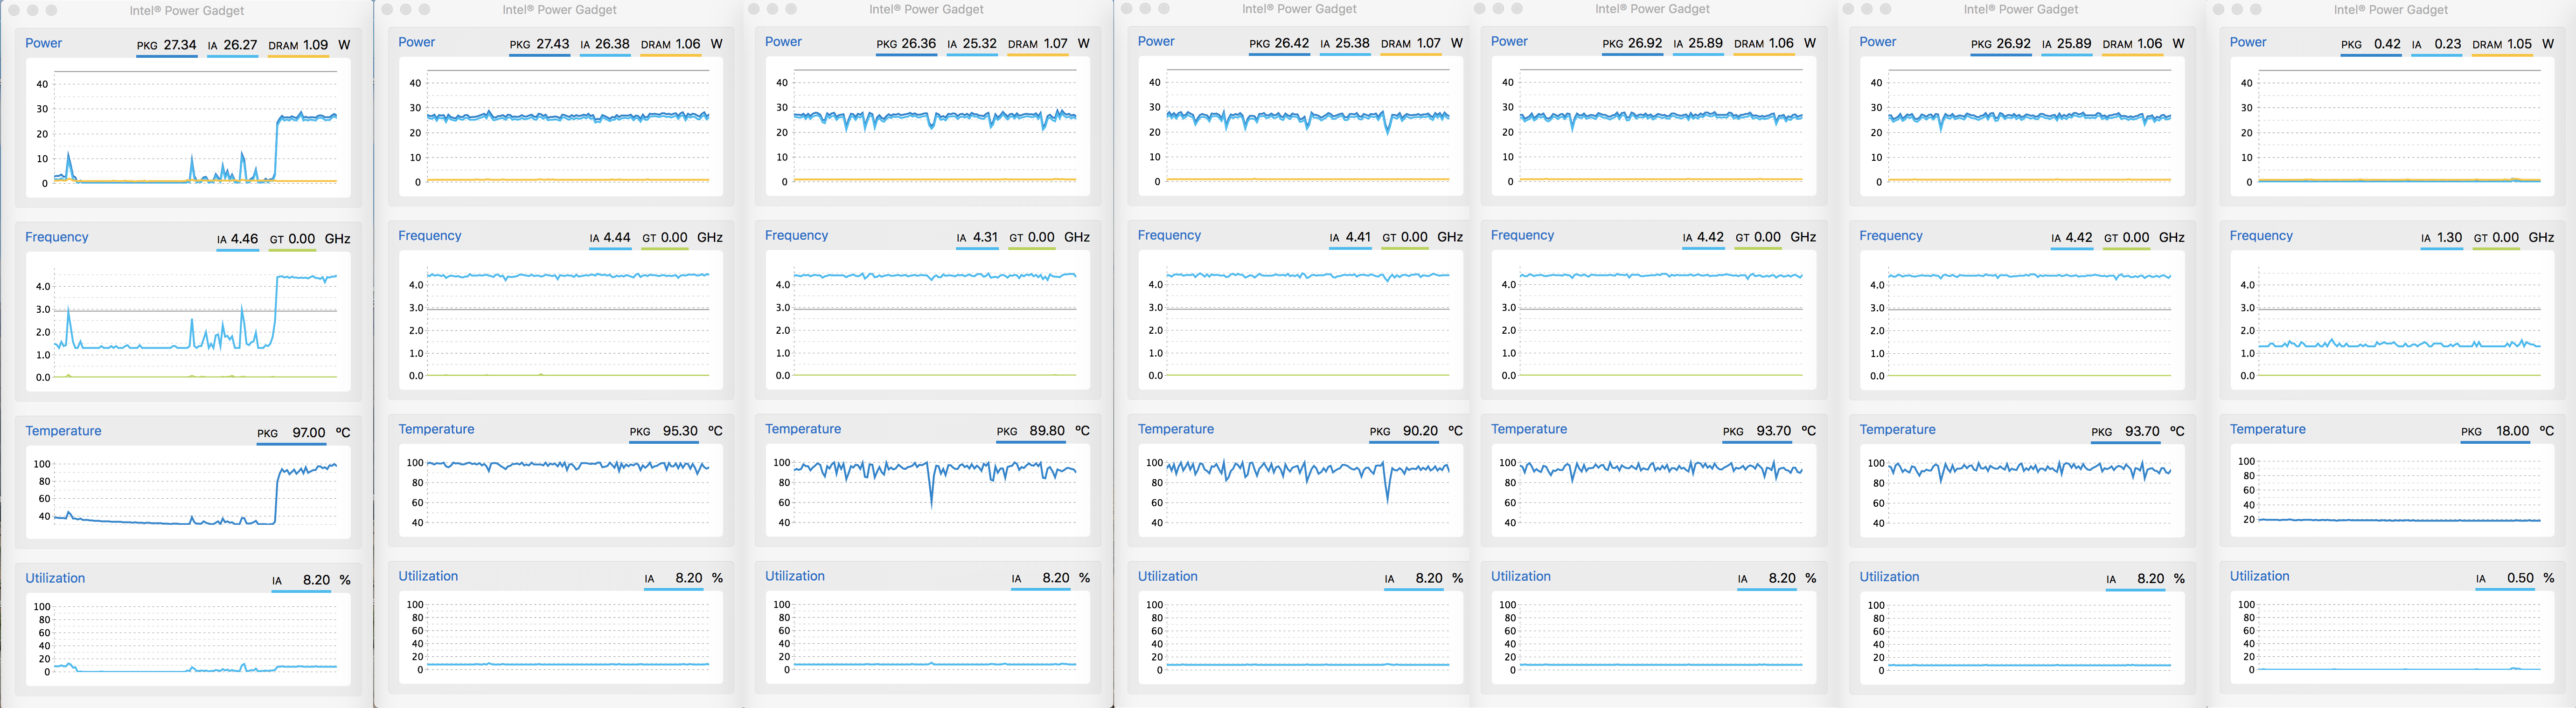Click the PKG 26.42 power readout

coord(1279,44)
